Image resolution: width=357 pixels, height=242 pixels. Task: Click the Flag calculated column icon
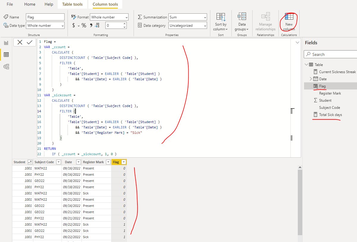pyautogui.click(x=316, y=86)
